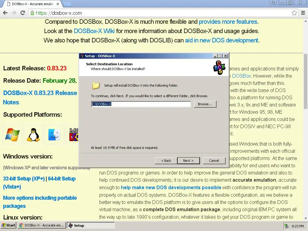Click the browser forward arrow
The height and width of the screenshot is (231, 308).
point(14,13)
